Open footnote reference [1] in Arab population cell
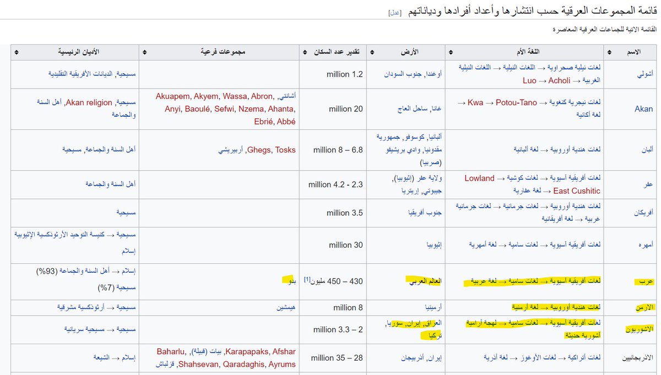661x375 pixels. pyautogui.click(x=307, y=279)
